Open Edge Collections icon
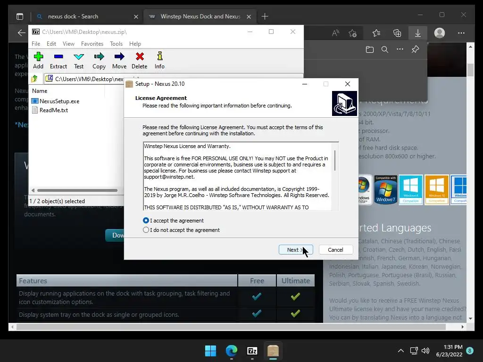This screenshot has width=483, height=362. click(397, 33)
